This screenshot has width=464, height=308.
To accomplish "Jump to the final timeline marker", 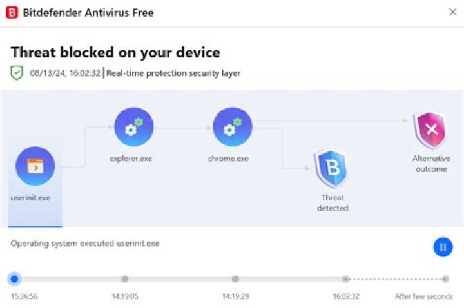I will 445,279.
